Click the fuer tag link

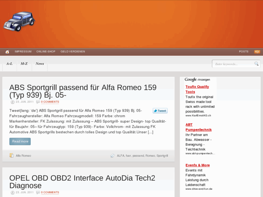tap(128, 155)
